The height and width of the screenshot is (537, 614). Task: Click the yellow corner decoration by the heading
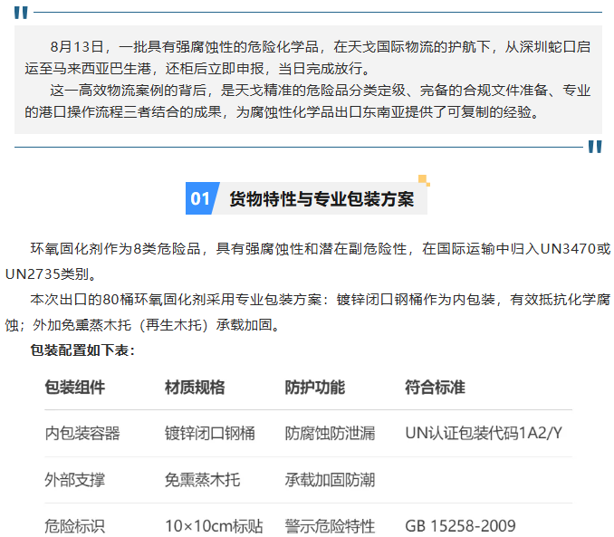pyautogui.click(x=424, y=180)
